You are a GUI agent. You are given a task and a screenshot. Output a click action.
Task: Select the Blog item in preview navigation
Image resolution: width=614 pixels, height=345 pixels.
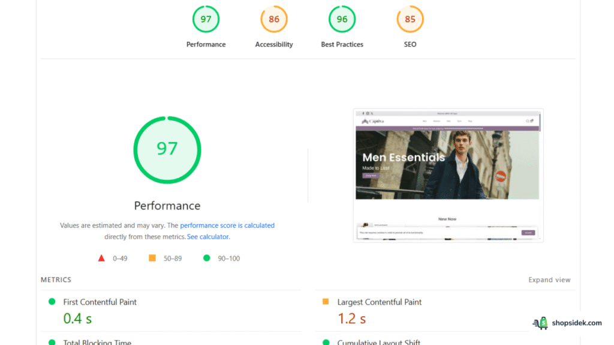pyautogui.click(x=471, y=121)
